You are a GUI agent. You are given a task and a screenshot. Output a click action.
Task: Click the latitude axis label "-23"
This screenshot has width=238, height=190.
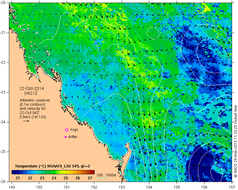pyautogui.click(x=3, y=92)
